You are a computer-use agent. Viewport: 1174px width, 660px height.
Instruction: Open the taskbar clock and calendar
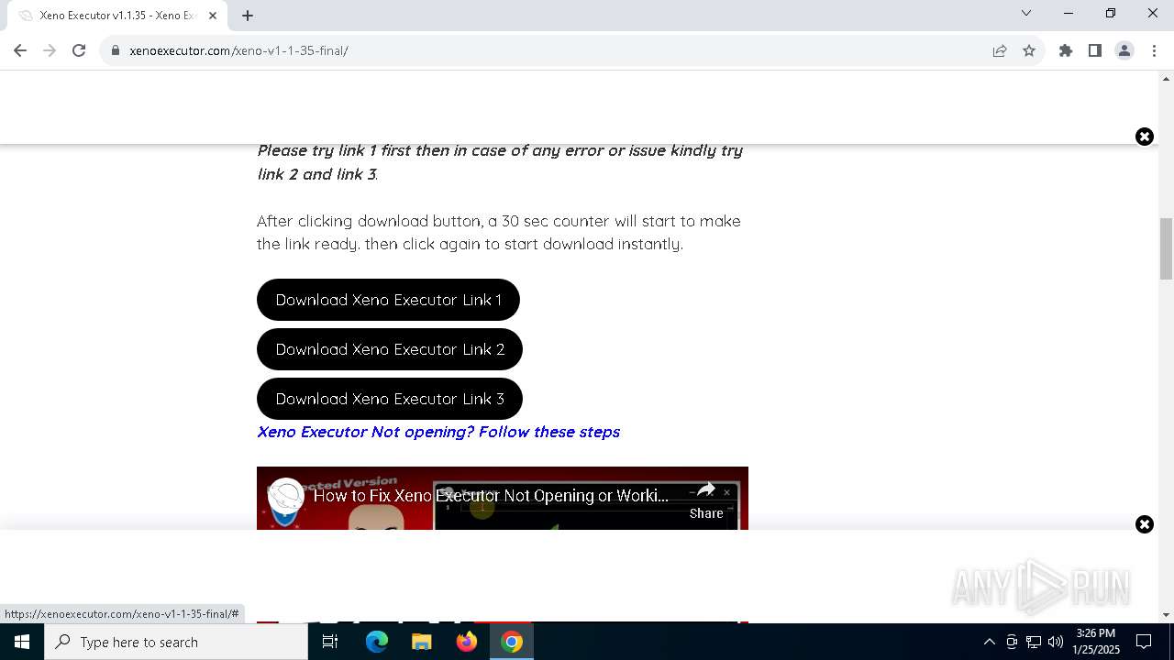click(1096, 642)
